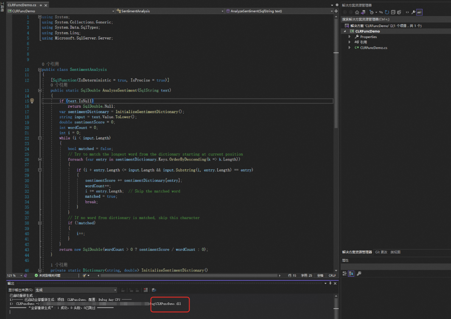The height and width of the screenshot is (319, 451).
Task: Open the AnalyzeSentiment member dropdown
Action: (x=332, y=11)
